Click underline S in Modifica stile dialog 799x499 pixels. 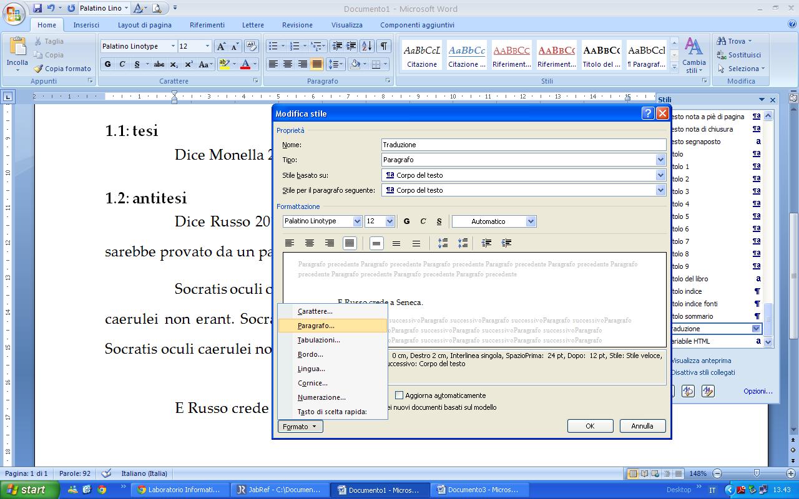coord(439,221)
